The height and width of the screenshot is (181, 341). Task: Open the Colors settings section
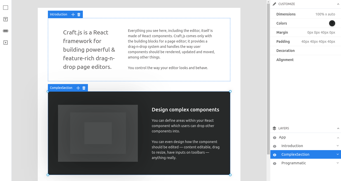(306, 23)
